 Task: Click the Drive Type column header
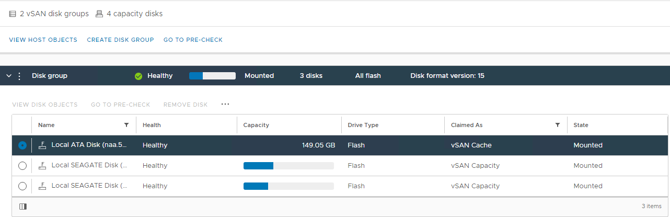coord(363,125)
